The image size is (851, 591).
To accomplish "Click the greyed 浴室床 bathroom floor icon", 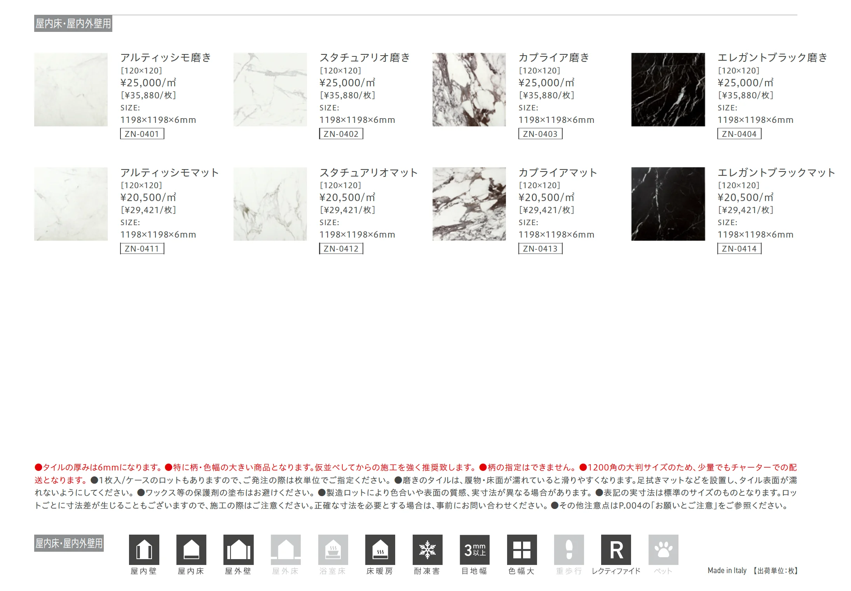I will pos(333,549).
